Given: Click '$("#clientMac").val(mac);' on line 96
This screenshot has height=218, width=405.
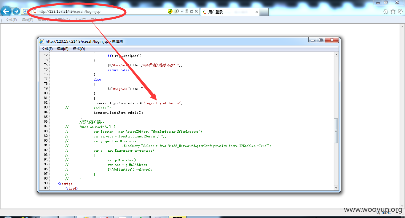Looking at the screenshot, I should click(x=130, y=169).
